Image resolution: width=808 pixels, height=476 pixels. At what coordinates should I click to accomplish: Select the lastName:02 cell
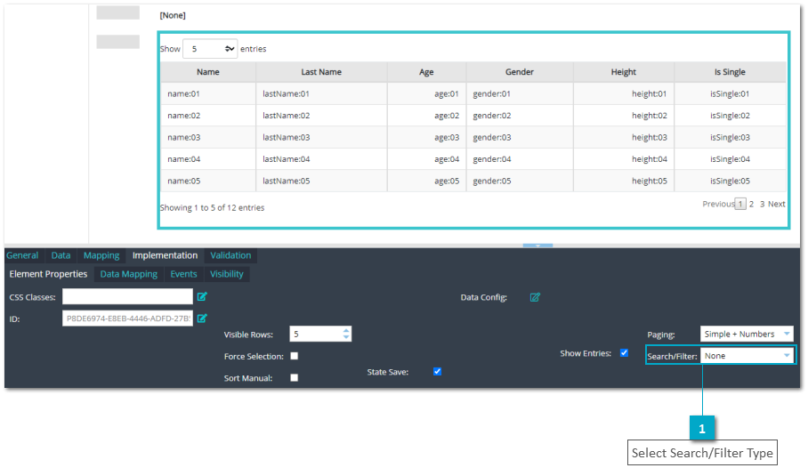(x=321, y=116)
